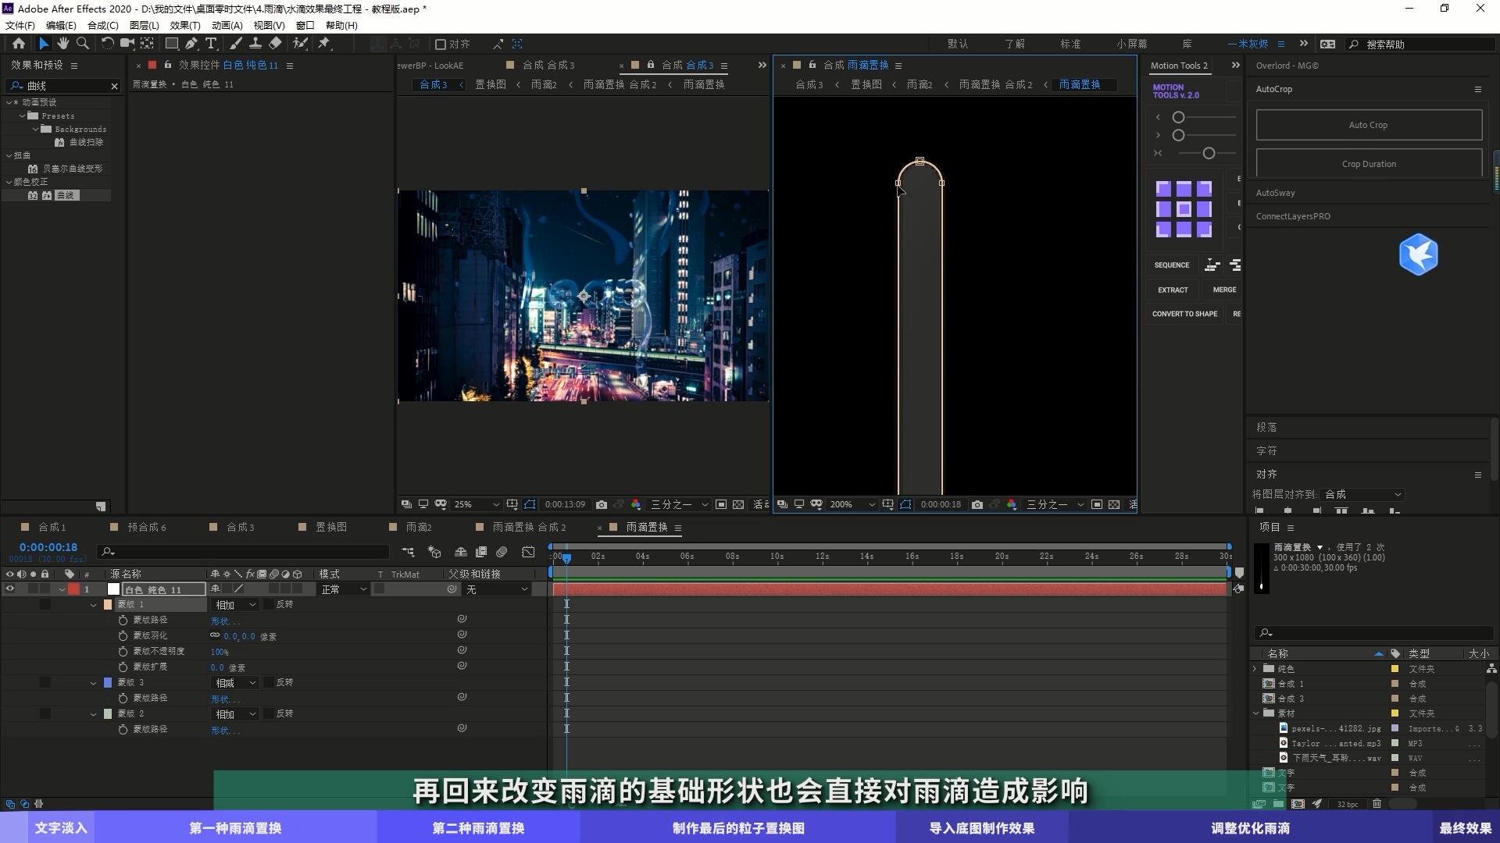Select the Brush tool
1500x843 pixels.
click(x=236, y=44)
